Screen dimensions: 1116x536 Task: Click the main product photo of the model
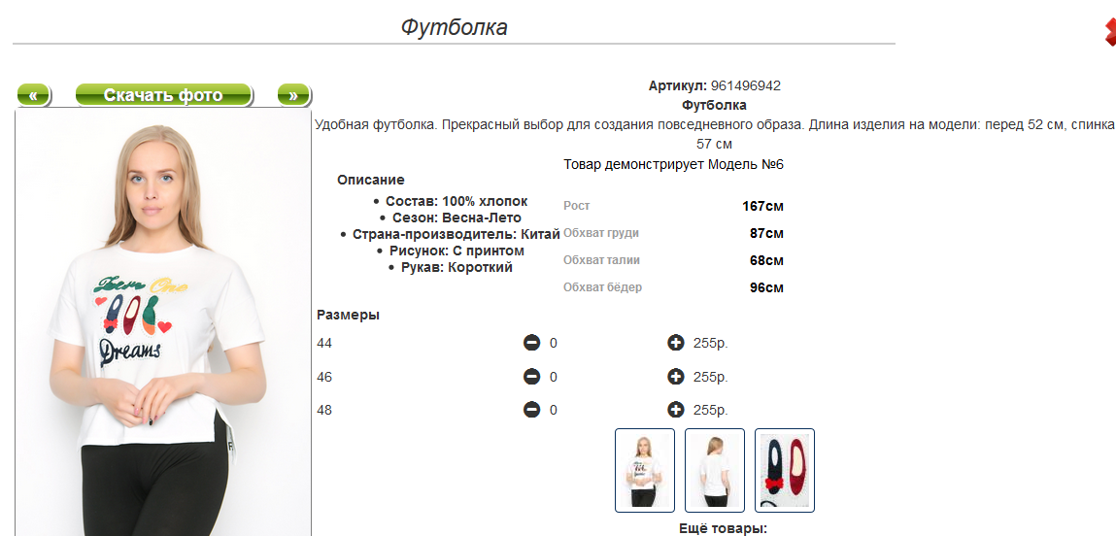coord(163,322)
